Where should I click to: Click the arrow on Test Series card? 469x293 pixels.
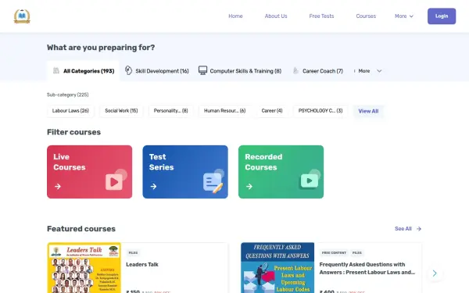click(153, 187)
